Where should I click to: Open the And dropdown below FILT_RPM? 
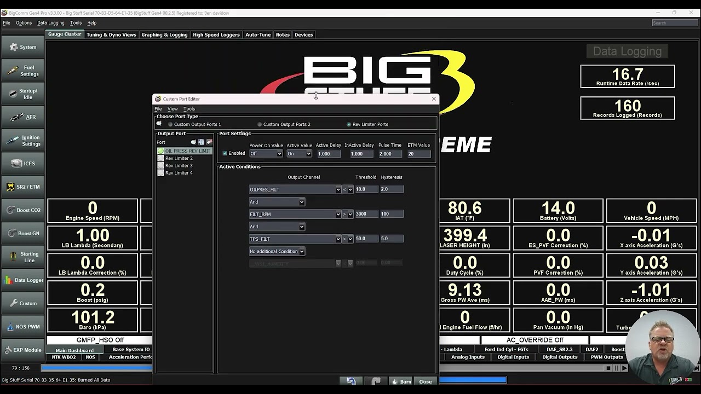pos(277,227)
